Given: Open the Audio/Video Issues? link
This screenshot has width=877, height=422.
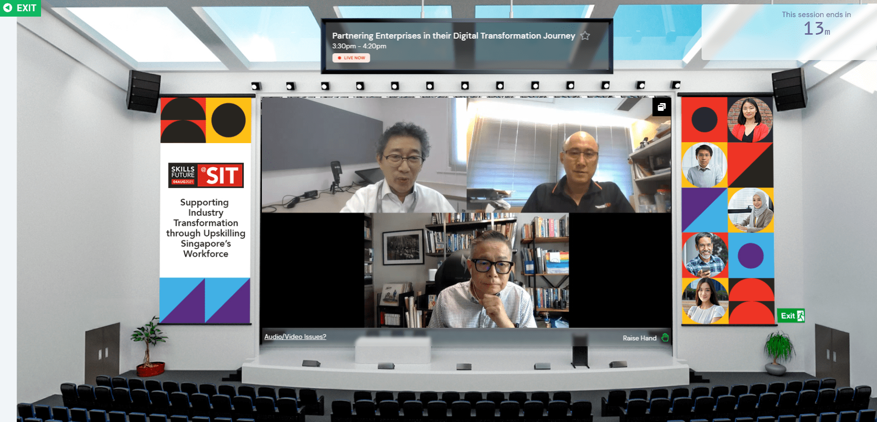Looking at the screenshot, I should [x=295, y=337].
